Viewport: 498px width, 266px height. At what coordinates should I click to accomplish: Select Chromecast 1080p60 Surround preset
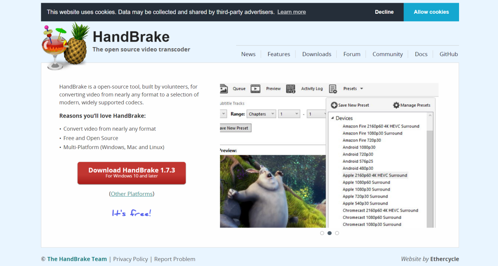pos(372,218)
